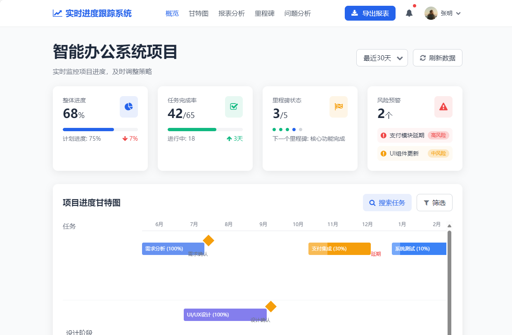512x335 pixels.
Task: Click the 中风险 UI组件更新 risk tag
Action: (x=438, y=153)
